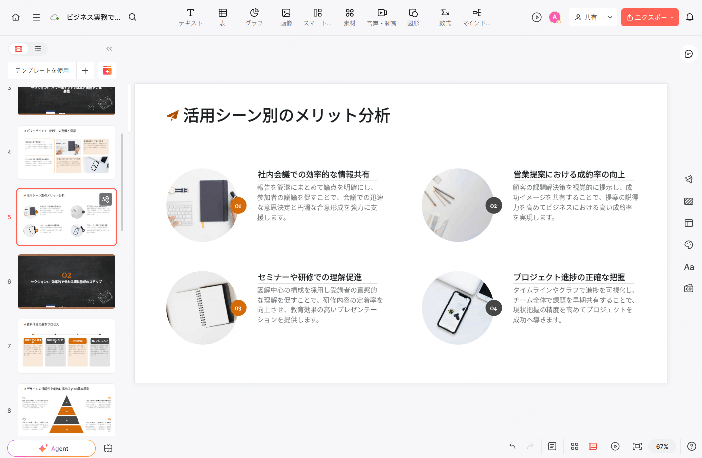Click the circular notebook image 01
This screenshot has width=702, height=458.
coord(203,205)
